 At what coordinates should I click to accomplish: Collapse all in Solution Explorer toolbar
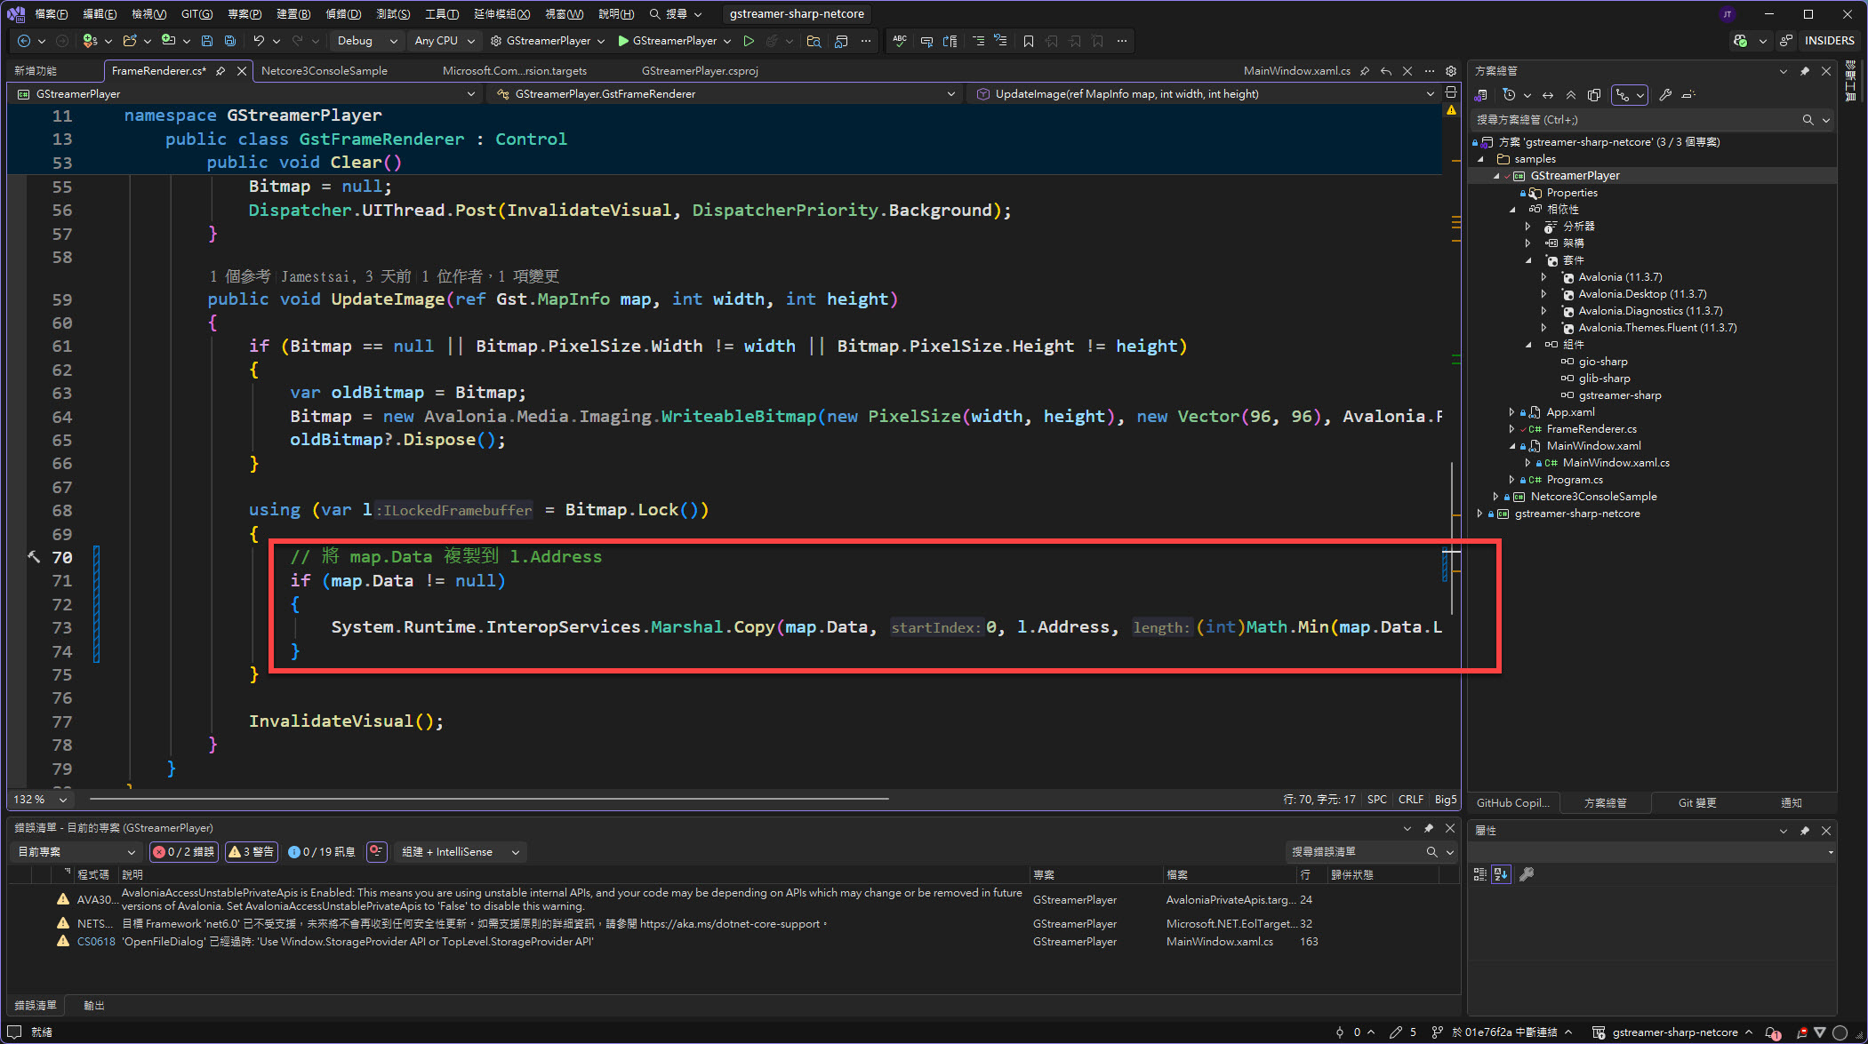1571,95
